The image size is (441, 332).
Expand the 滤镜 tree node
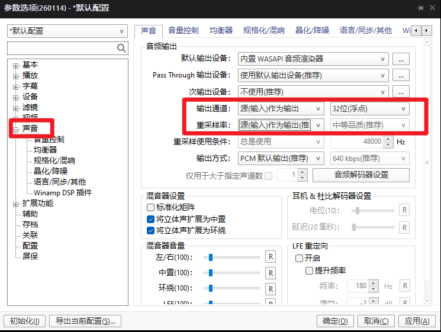pos(15,108)
